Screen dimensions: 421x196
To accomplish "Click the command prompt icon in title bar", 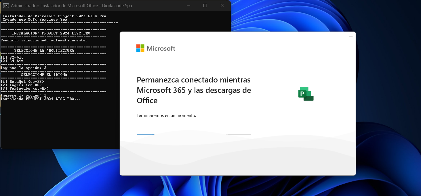I will (x=5, y=5).
